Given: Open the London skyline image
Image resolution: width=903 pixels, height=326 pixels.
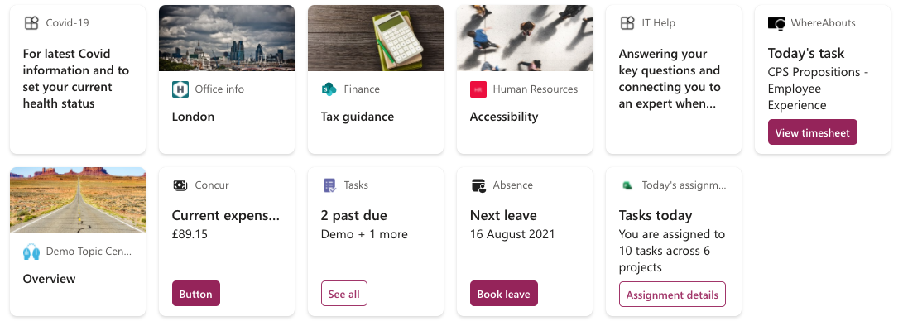Looking at the screenshot, I should tap(227, 38).
